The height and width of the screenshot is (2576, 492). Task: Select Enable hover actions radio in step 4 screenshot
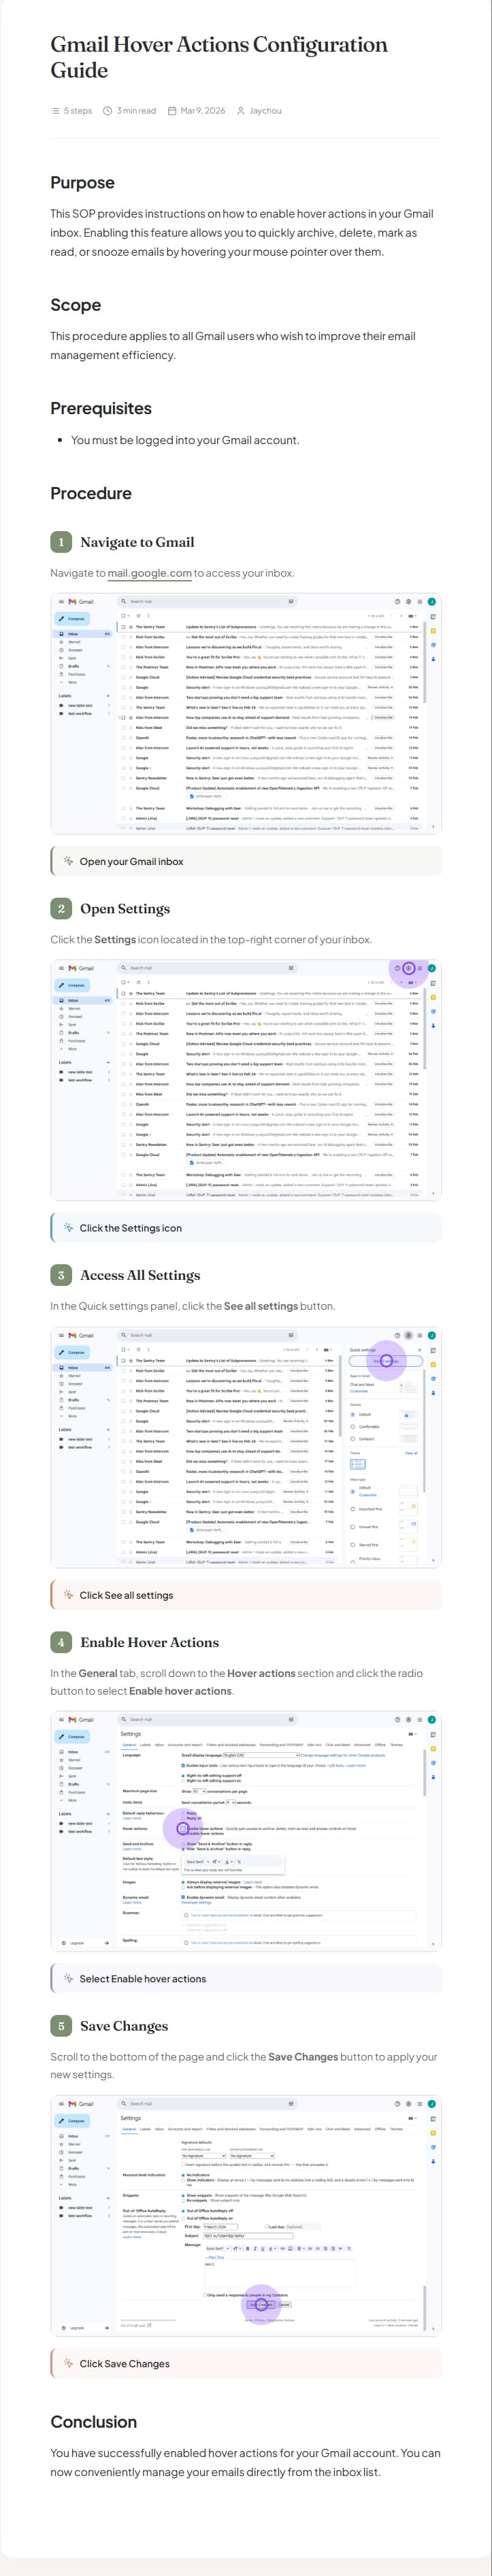point(184,1828)
